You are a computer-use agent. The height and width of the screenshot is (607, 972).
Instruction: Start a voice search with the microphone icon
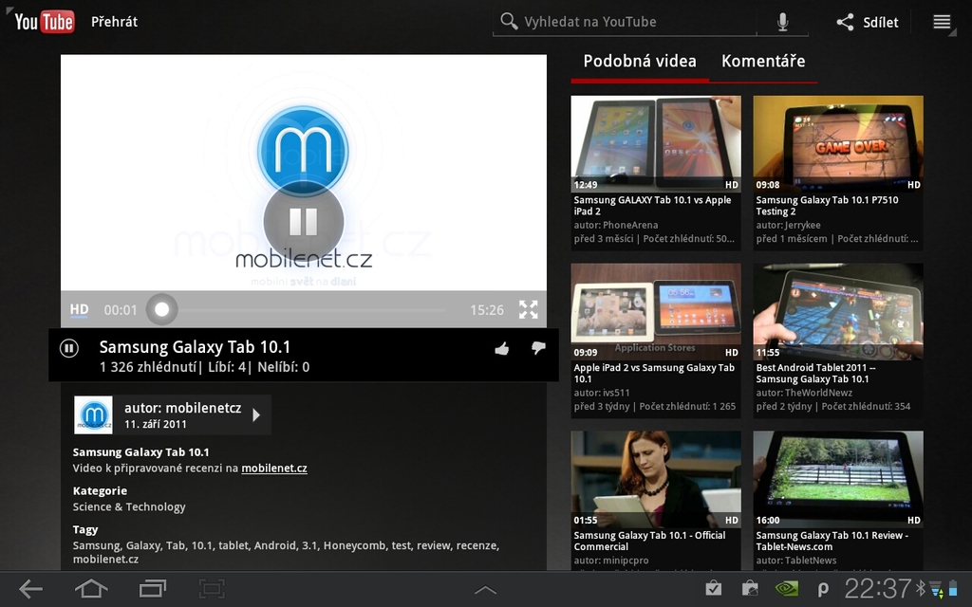(780, 20)
